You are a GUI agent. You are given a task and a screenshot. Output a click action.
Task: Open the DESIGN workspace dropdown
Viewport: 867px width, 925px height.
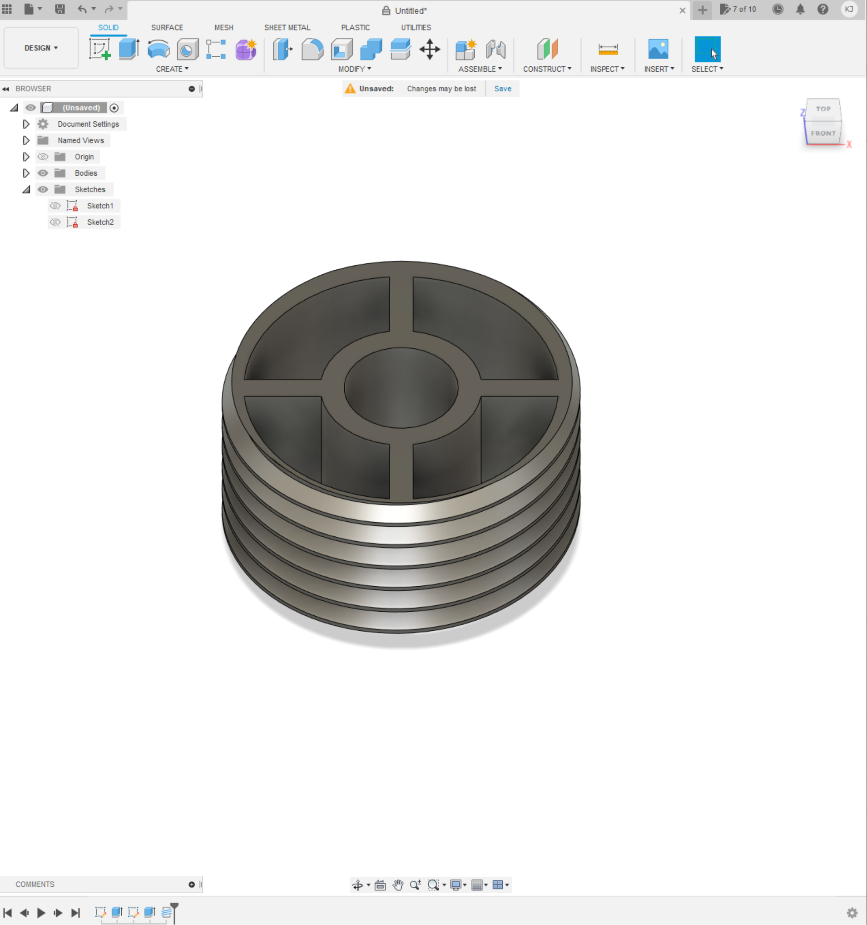41,48
